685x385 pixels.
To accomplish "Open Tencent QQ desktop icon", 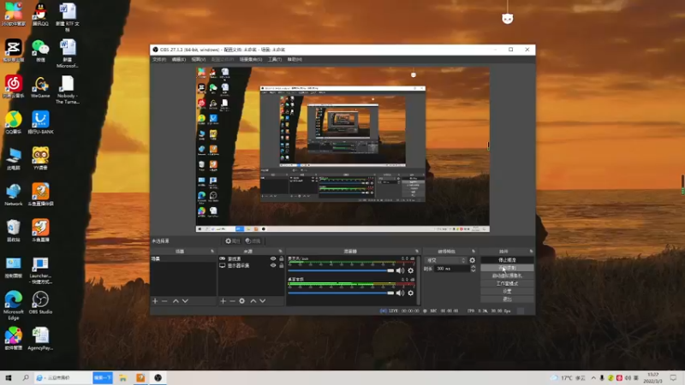I will pyautogui.click(x=40, y=14).
